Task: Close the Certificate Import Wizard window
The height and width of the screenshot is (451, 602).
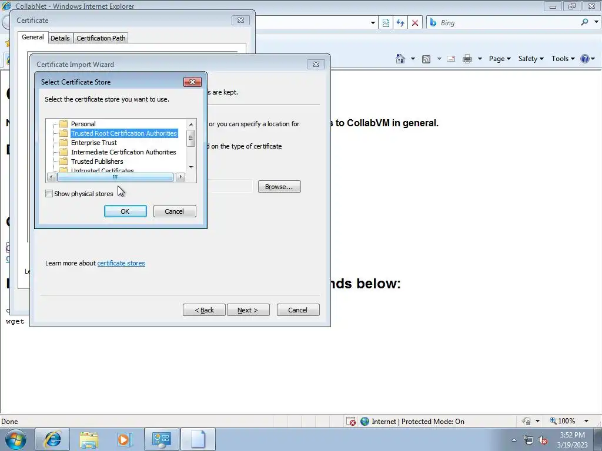Action: click(316, 65)
